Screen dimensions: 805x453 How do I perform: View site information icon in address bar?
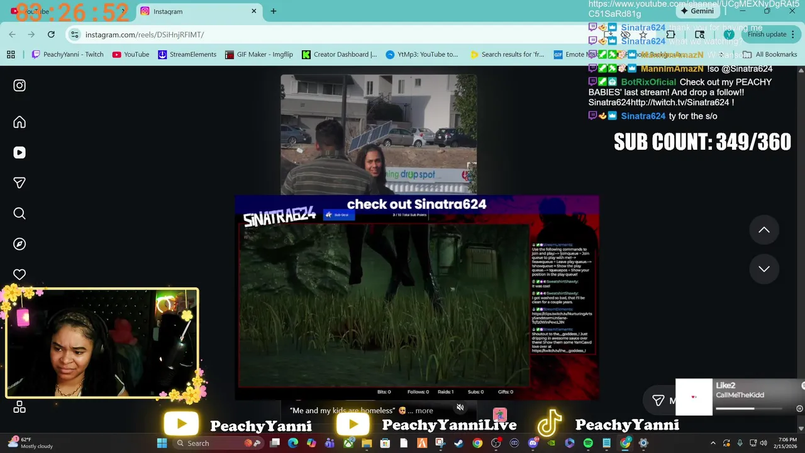74,35
